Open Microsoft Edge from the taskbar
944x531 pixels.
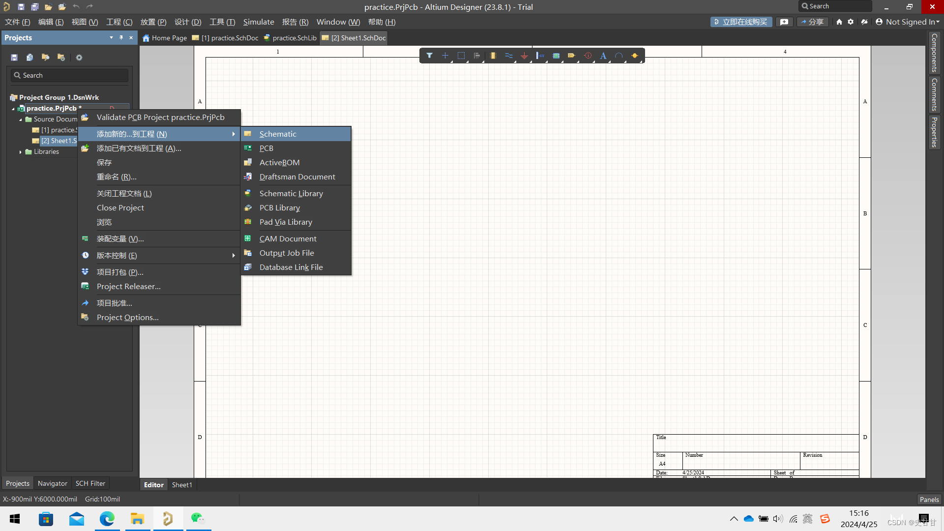[107, 519]
